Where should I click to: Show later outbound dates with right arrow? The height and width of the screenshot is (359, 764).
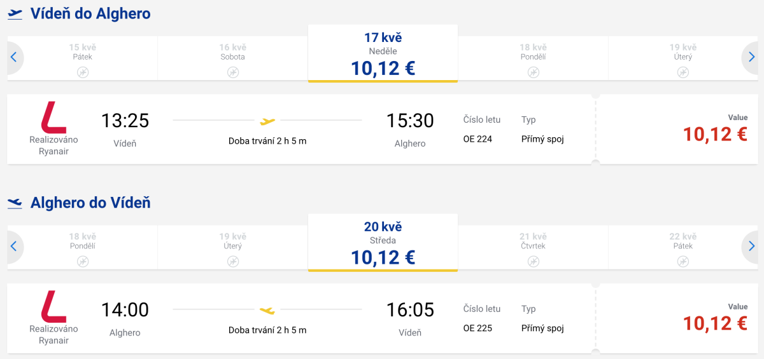pyautogui.click(x=752, y=58)
